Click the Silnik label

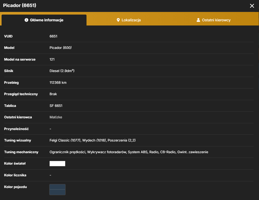[x=9, y=71]
